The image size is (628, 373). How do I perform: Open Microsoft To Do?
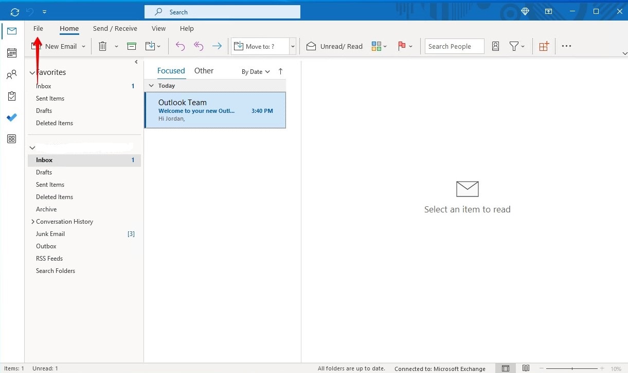click(x=11, y=117)
